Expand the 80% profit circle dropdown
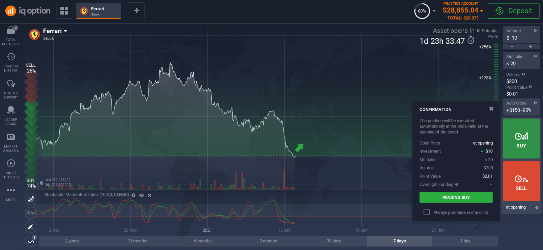 point(434,11)
